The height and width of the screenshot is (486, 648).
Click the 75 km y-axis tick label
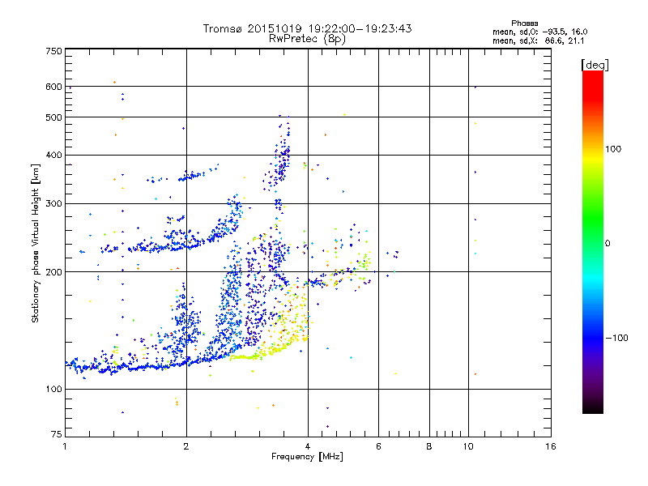pyautogui.click(x=57, y=434)
